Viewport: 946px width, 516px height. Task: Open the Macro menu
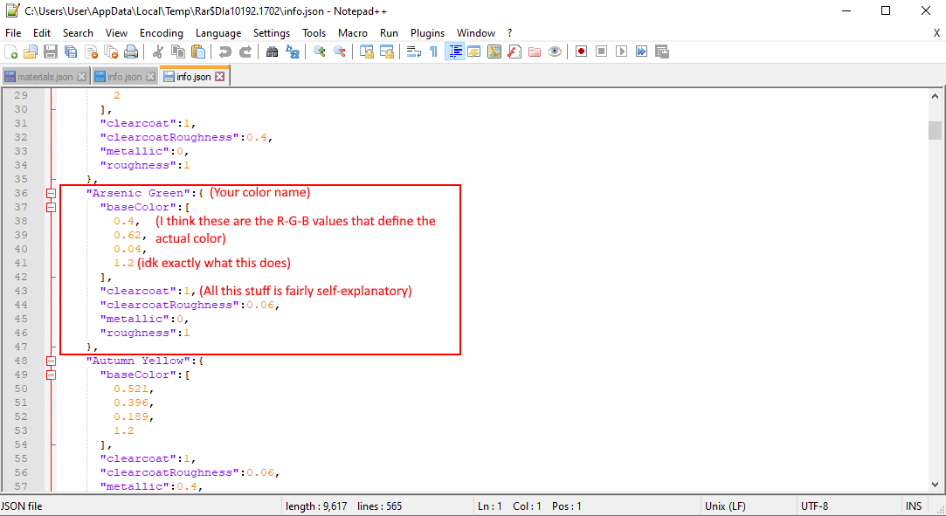352,33
